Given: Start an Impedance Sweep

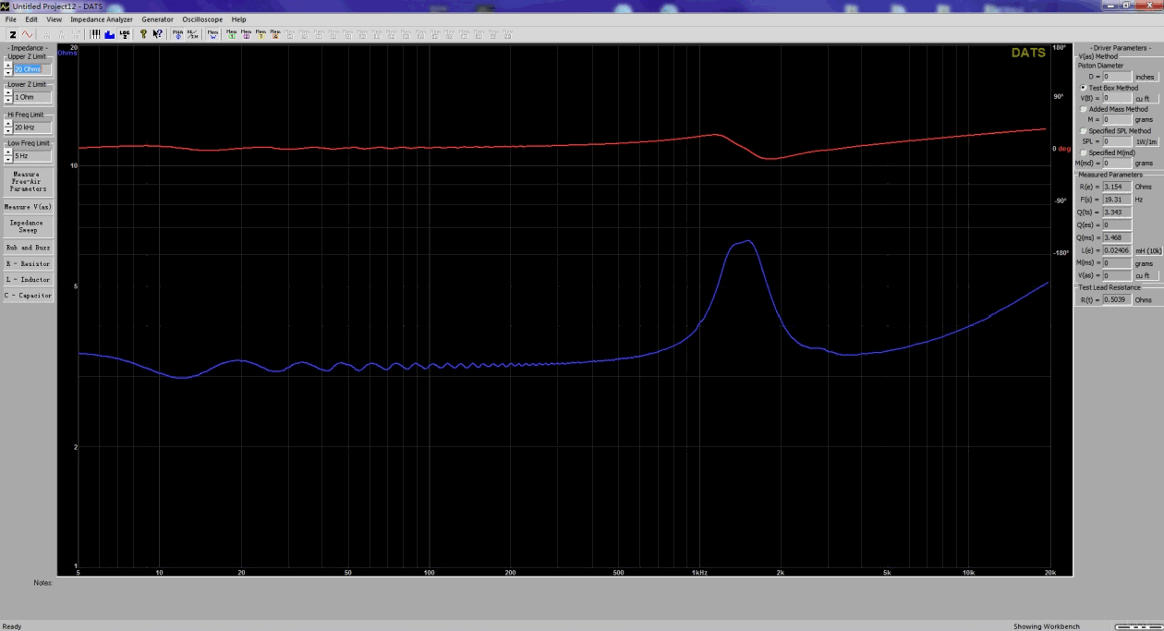Looking at the screenshot, I should point(28,226).
